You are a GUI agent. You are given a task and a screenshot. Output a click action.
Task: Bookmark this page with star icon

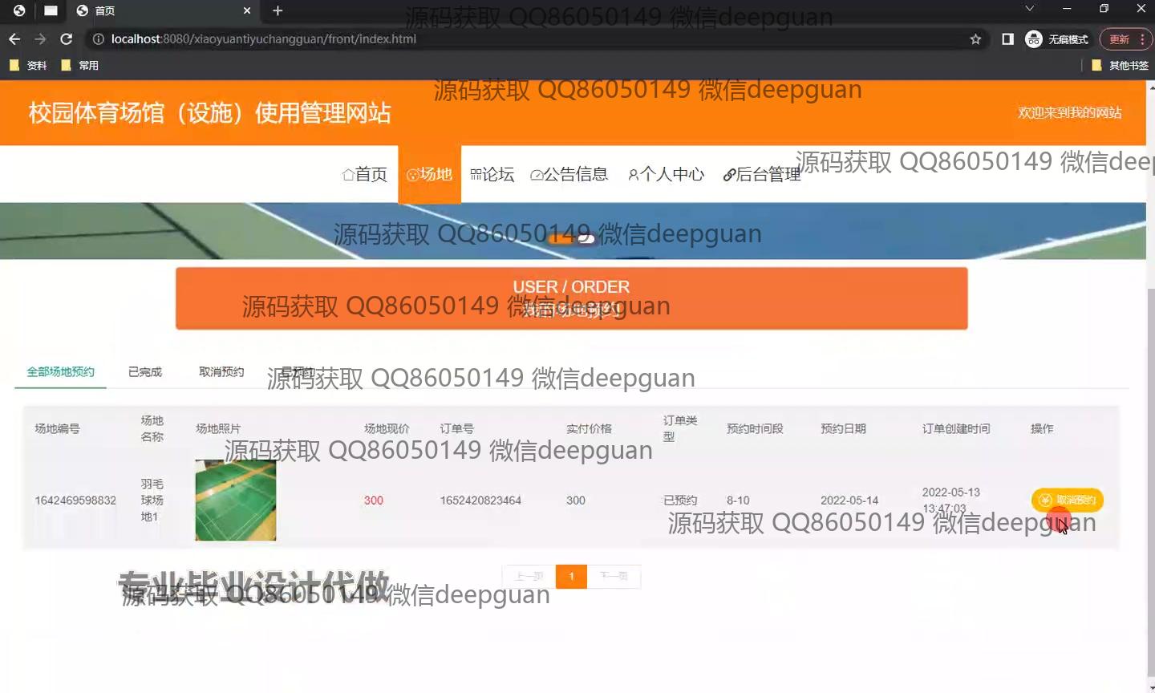(975, 39)
